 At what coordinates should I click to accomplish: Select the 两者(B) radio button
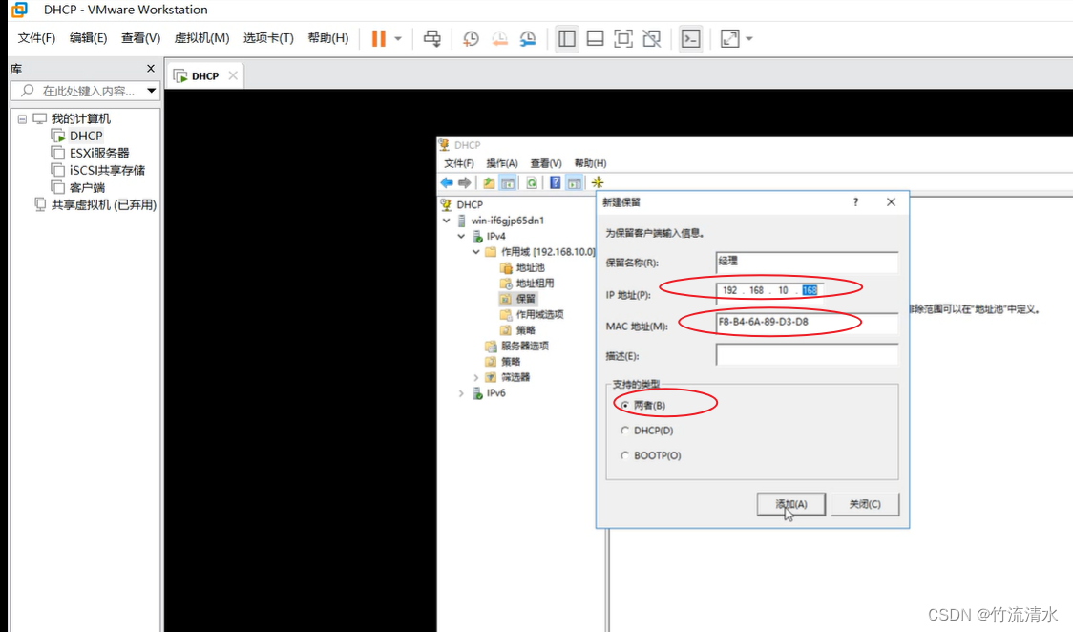(x=624, y=406)
